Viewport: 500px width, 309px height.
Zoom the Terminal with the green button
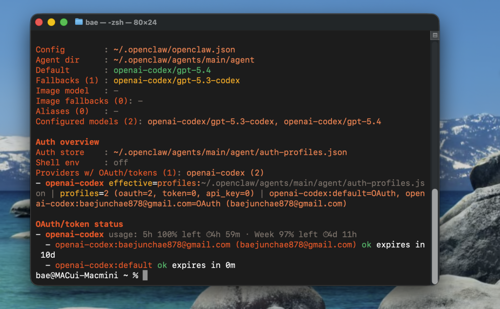63,22
